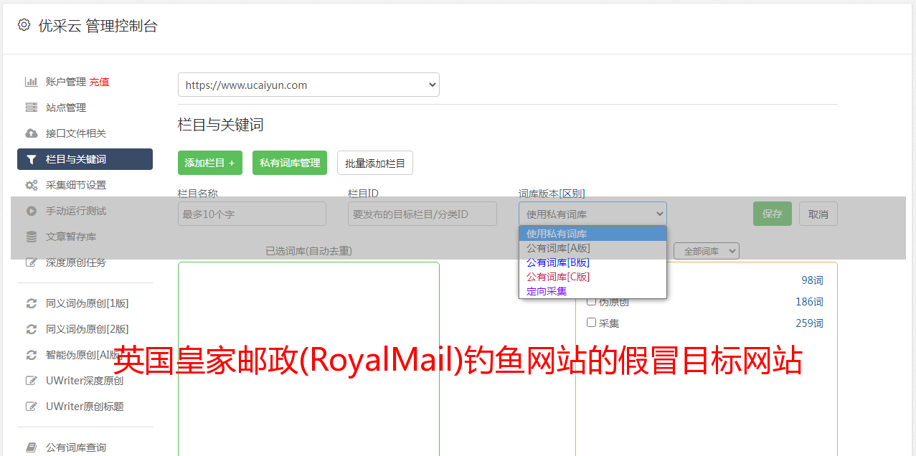Image resolution: width=916 pixels, height=456 pixels.
Task: Choose 定向采集 option
Action: pos(592,291)
